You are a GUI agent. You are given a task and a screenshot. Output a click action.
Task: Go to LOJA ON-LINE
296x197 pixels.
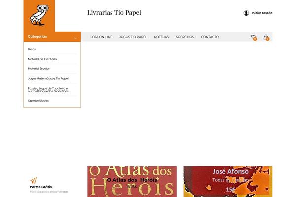click(x=101, y=37)
